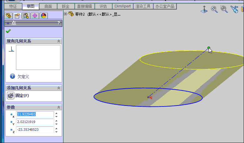Expand the 零件2 flyout tree
Image resolution: width=244 pixels, height=143 pixels.
[65, 14]
